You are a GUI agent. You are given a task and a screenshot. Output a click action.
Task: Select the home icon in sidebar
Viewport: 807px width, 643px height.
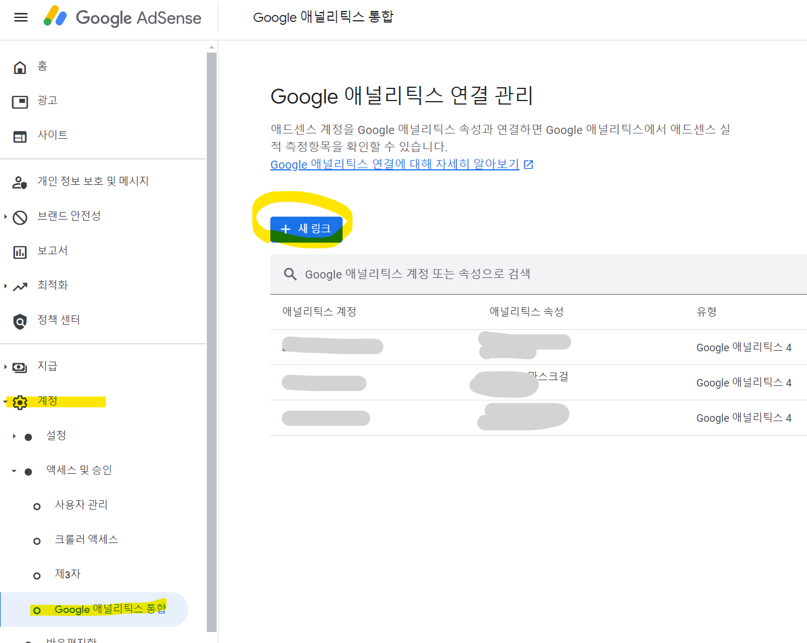click(20, 68)
